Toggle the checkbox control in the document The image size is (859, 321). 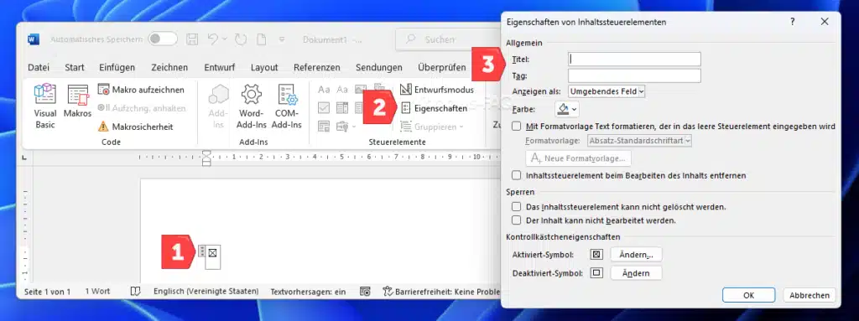pyautogui.click(x=212, y=252)
